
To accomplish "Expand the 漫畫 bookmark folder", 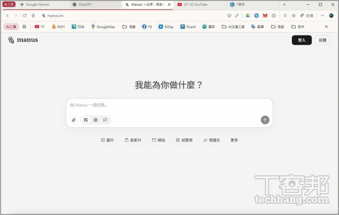I will 129,26.
